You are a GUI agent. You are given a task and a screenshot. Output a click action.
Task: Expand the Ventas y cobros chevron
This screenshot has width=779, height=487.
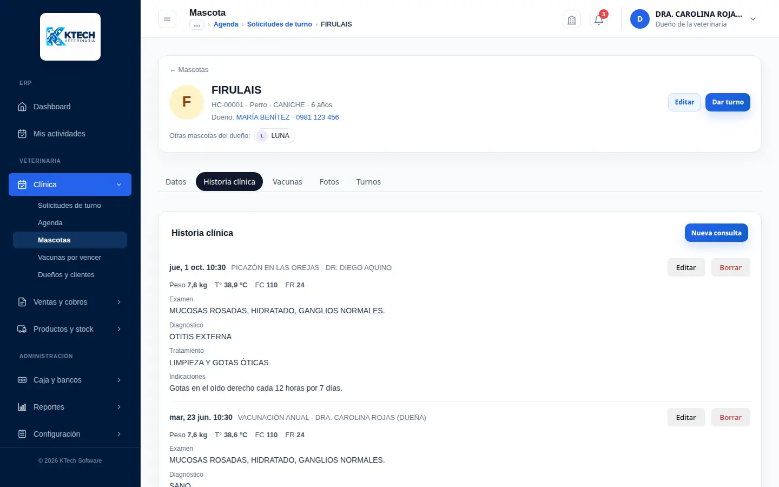(x=119, y=302)
